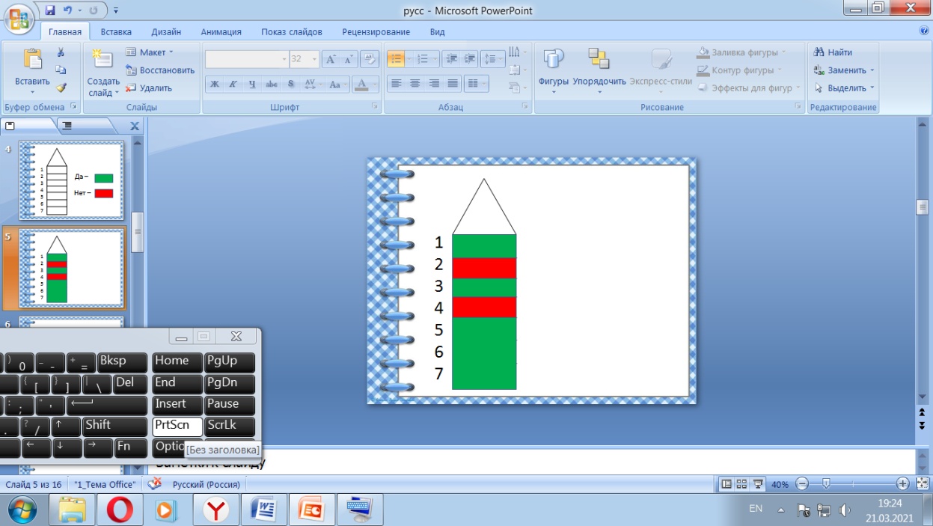
Task: Click the Format Painter brush icon
Action: point(61,88)
